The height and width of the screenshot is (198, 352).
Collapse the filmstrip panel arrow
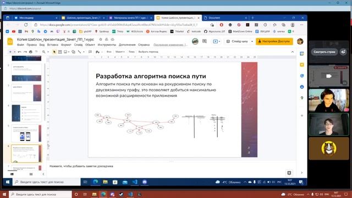tap(43, 174)
